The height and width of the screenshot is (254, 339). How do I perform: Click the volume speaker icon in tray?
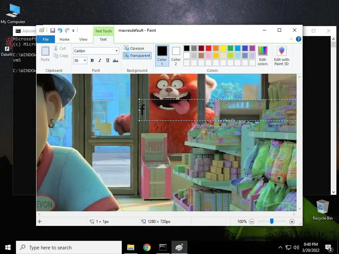[296, 247]
